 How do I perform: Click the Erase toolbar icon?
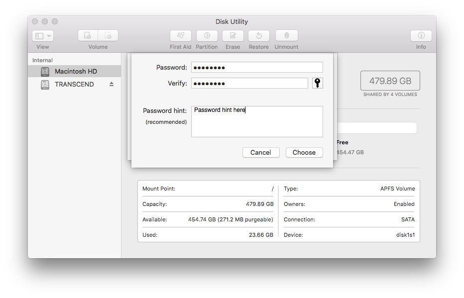click(x=232, y=36)
